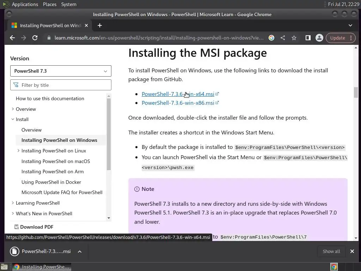Image resolution: width=361 pixels, height=271 pixels.
Task: Reload the current page
Action: (x=35, y=38)
